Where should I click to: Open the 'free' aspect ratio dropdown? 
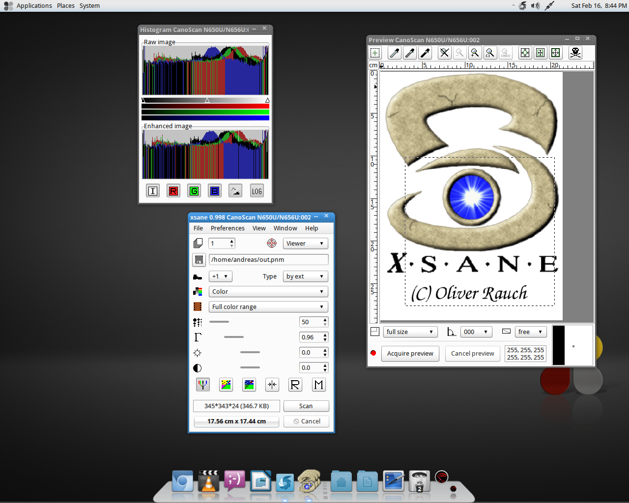coord(531,332)
